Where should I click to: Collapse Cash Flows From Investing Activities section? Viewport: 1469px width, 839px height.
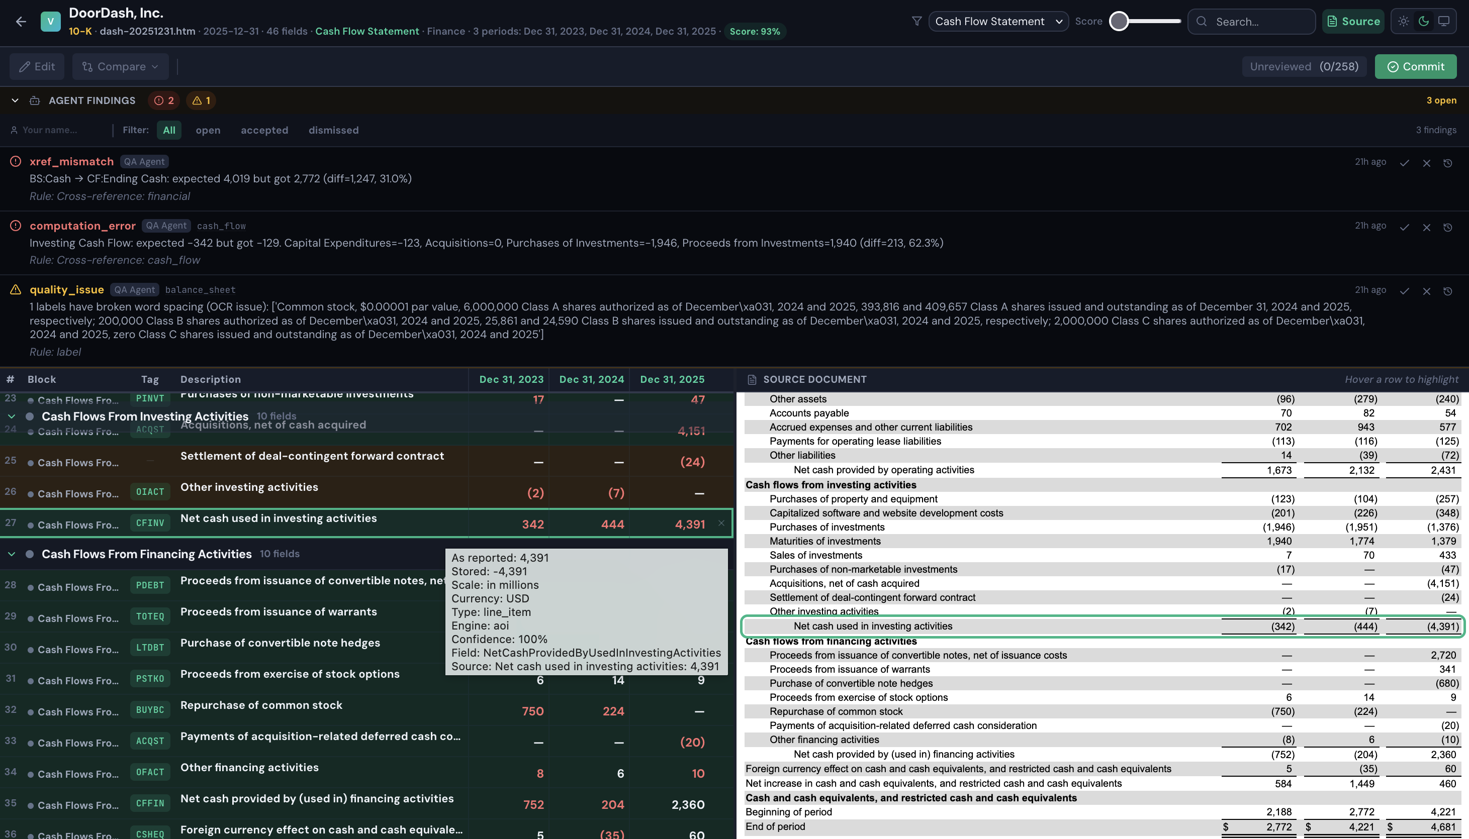coord(12,416)
